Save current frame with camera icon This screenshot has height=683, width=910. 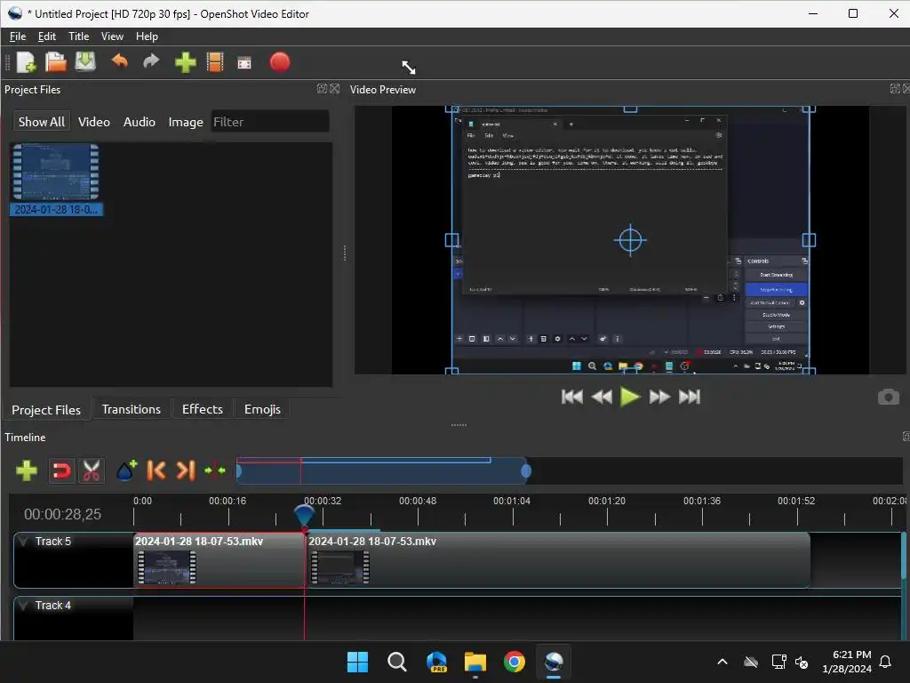888,398
